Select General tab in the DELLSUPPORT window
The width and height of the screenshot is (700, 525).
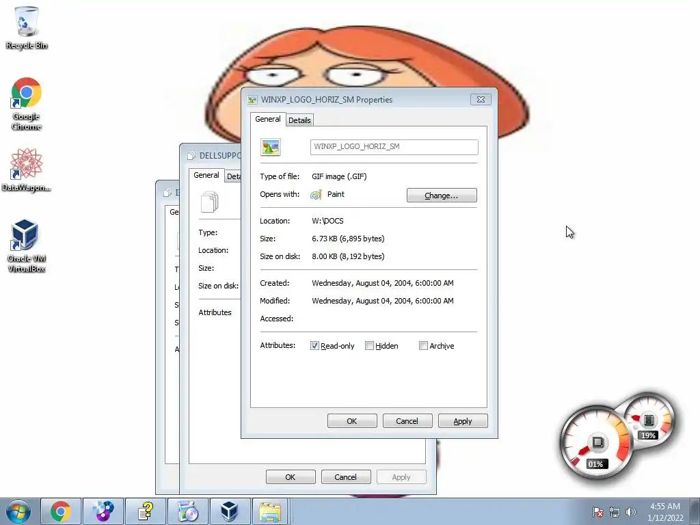tap(206, 175)
